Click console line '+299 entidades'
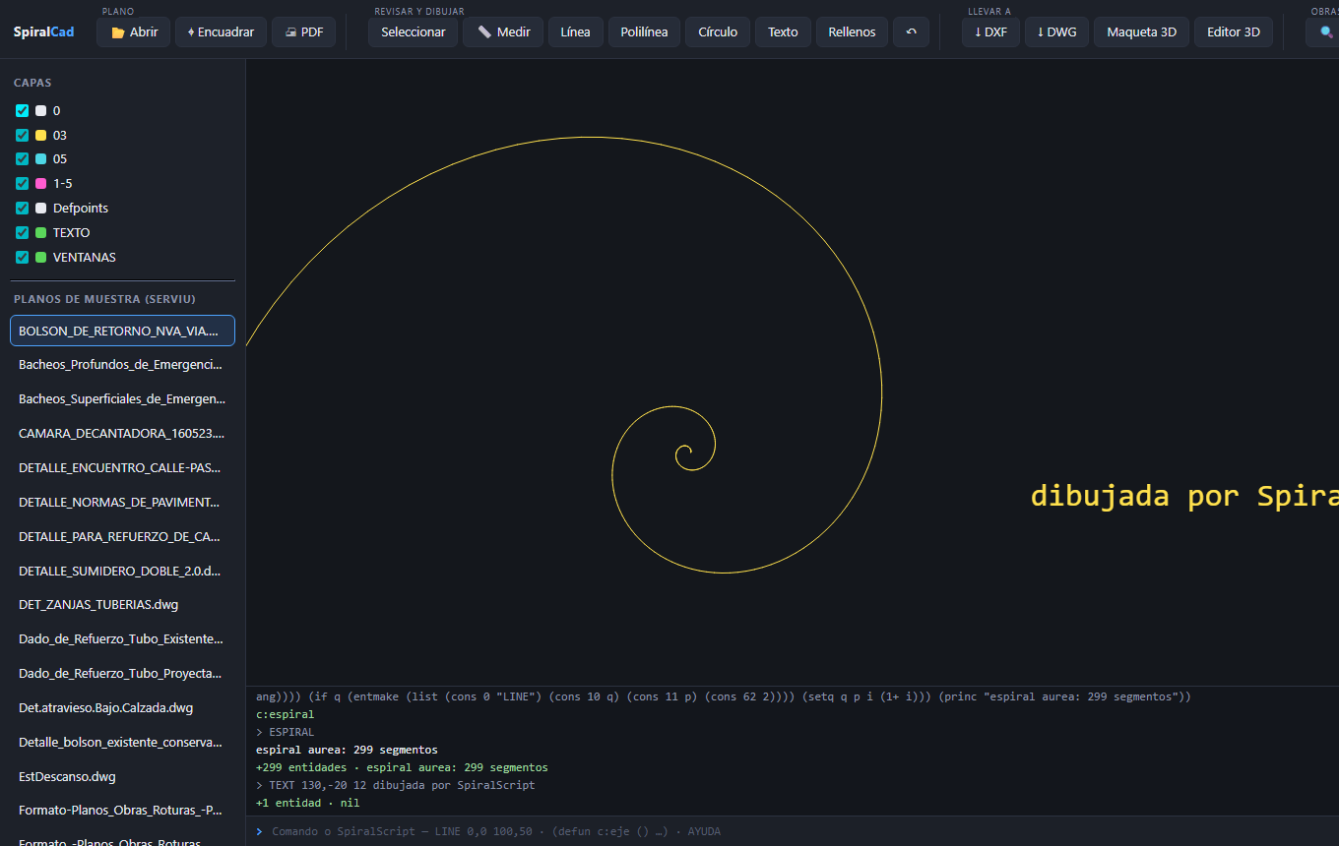Image resolution: width=1339 pixels, height=846 pixels. point(401,767)
